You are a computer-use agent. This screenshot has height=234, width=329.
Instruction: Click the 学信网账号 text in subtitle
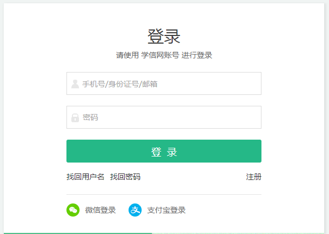click(160, 55)
